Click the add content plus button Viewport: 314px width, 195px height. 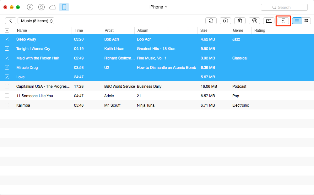(225, 21)
